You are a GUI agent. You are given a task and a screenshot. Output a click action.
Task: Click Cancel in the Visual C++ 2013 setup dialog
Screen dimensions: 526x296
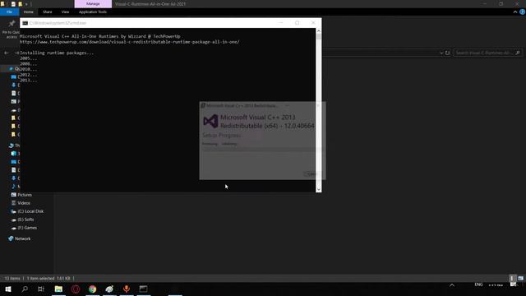[311, 173]
